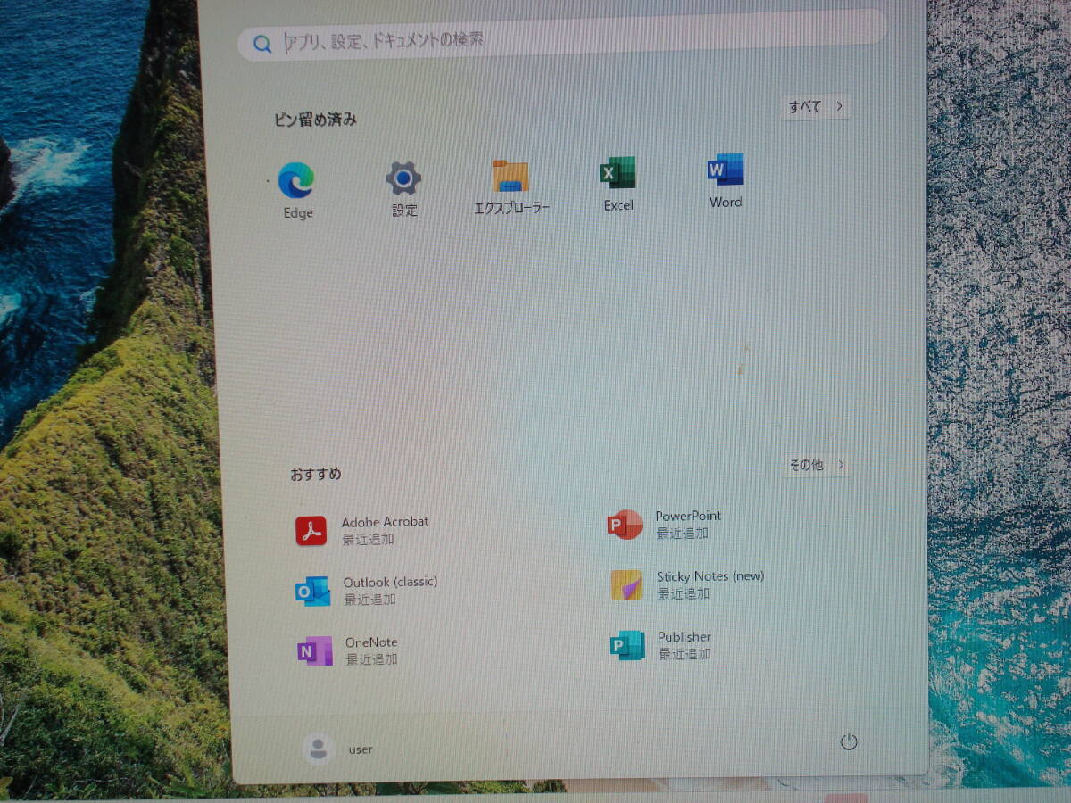Click the "Adobe Acrobat" label text

(385, 521)
